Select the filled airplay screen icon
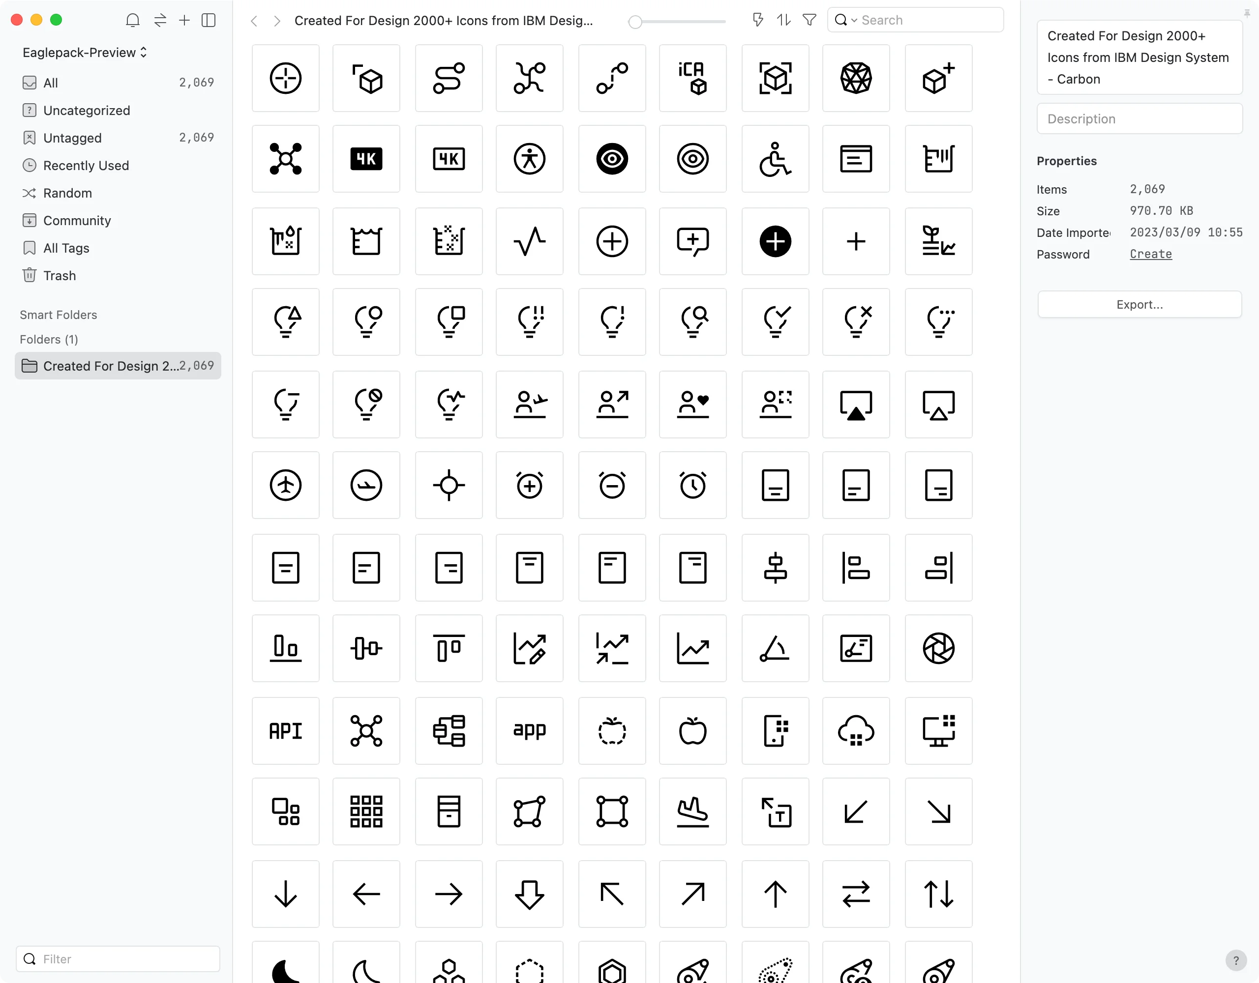The width and height of the screenshot is (1259, 983). pos(855,405)
